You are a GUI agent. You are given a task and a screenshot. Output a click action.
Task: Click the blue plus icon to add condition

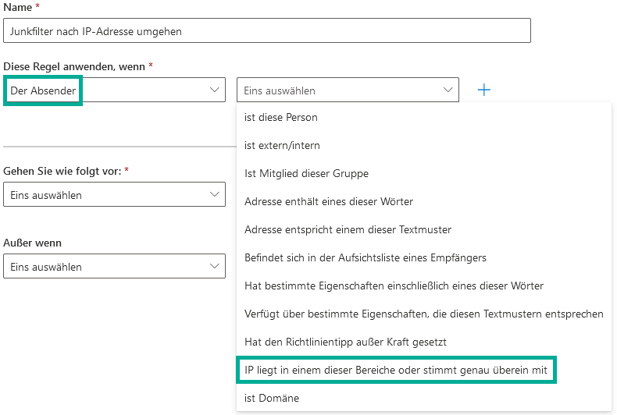tap(483, 90)
